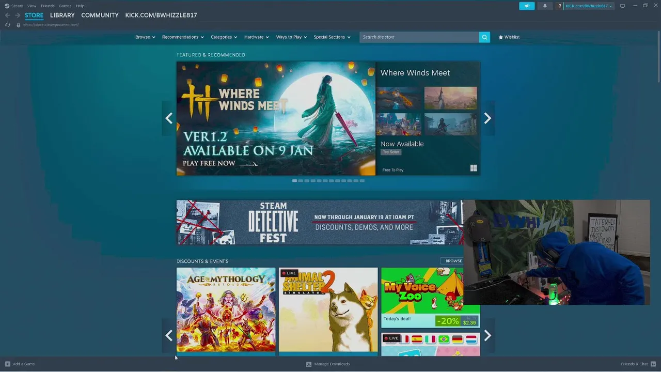Go to previous Discounts & Events page
Screen dimensions: 661x372
169,336
